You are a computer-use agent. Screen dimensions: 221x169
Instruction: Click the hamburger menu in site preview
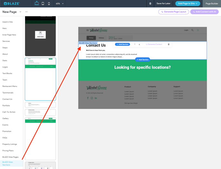[87, 30]
